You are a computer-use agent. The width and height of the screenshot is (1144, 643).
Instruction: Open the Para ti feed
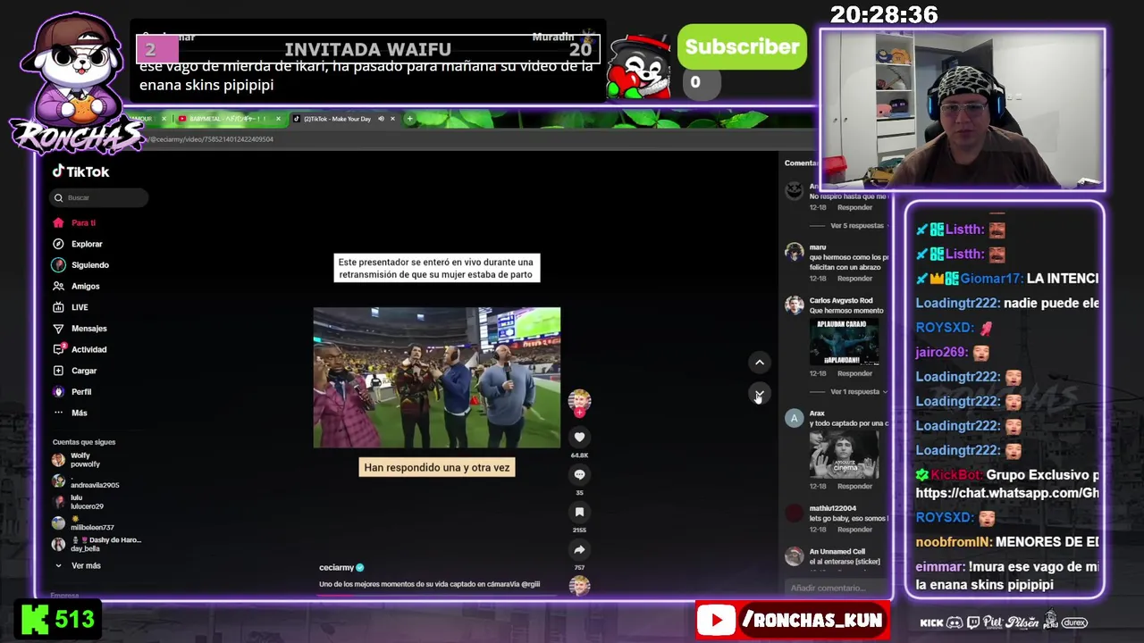click(74, 222)
